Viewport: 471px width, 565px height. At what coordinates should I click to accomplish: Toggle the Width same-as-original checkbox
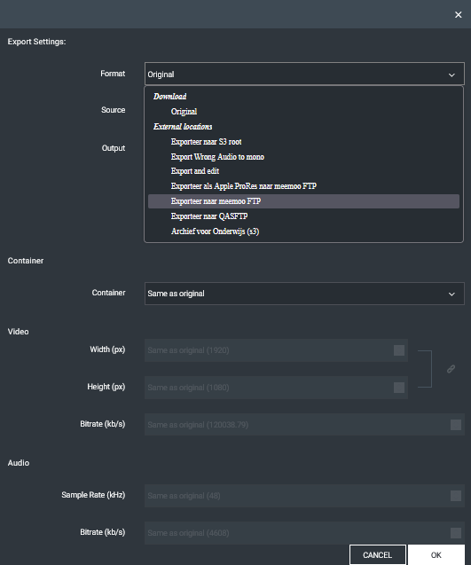pyautogui.click(x=399, y=350)
